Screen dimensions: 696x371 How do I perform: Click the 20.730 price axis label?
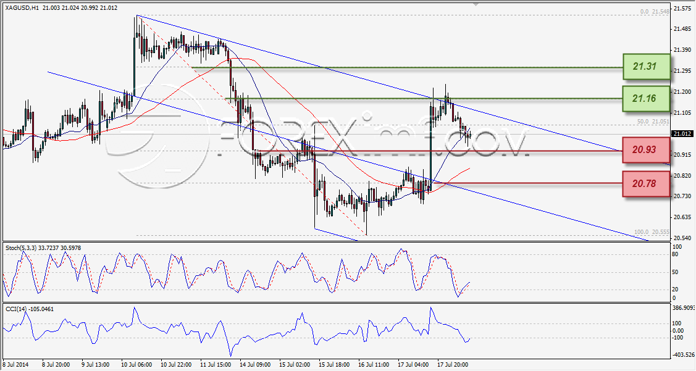[682, 196]
